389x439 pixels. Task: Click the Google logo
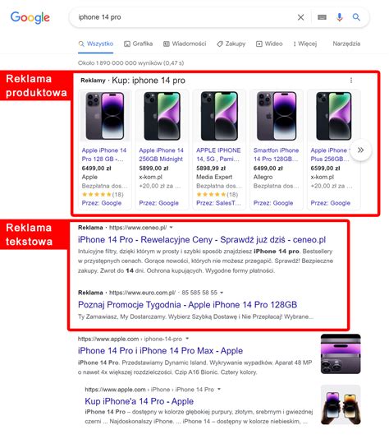click(x=30, y=17)
